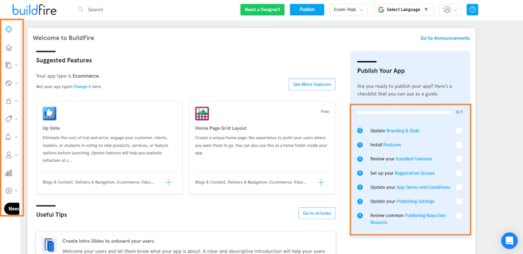Screen dimensions: 523x254
Task: Click the Up Vote thumbs-up icon
Action: click(50, 114)
